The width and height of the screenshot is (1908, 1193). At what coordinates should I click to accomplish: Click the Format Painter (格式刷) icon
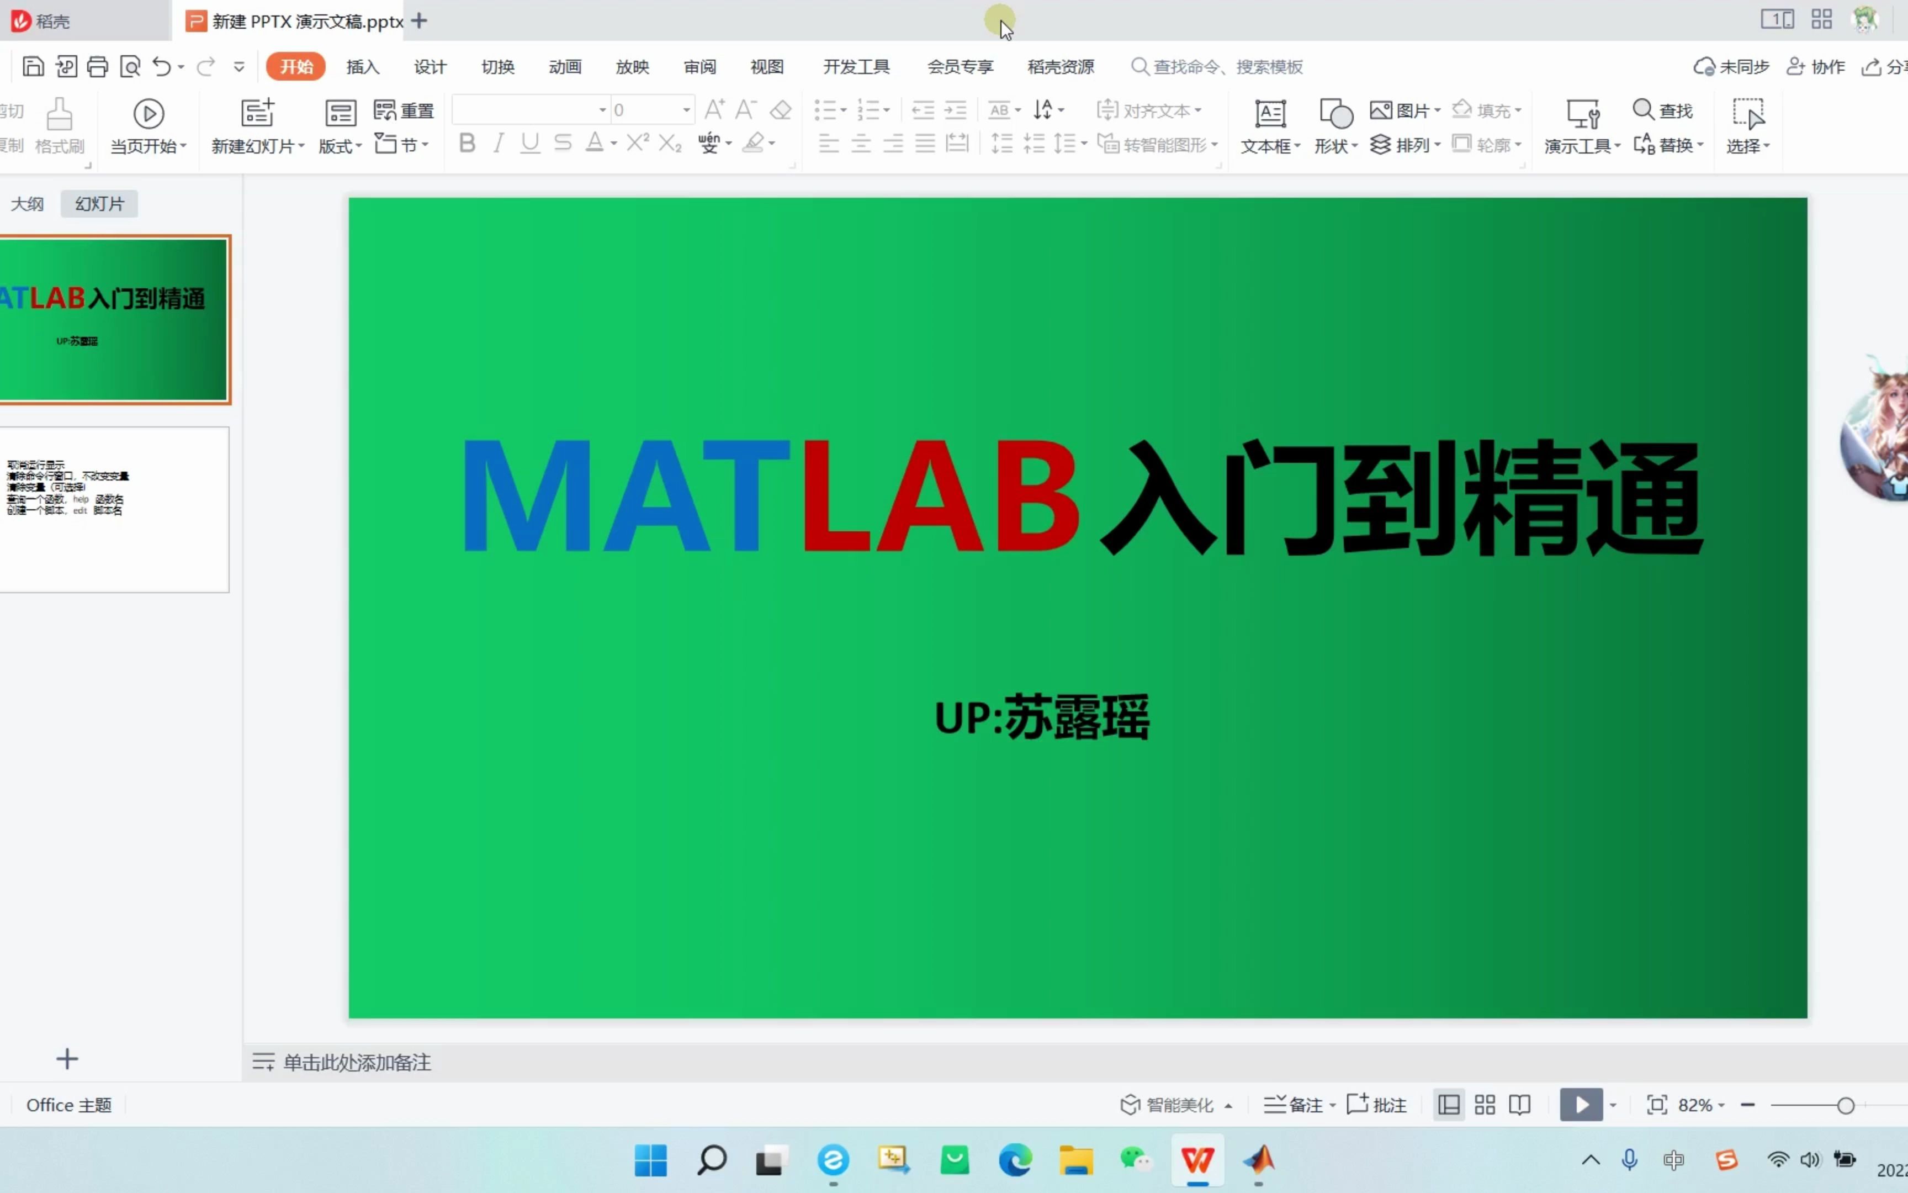[59, 114]
